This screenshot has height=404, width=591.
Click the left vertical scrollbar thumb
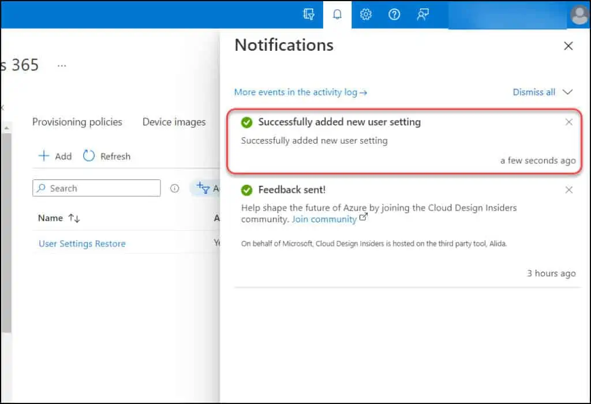(6, 233)
